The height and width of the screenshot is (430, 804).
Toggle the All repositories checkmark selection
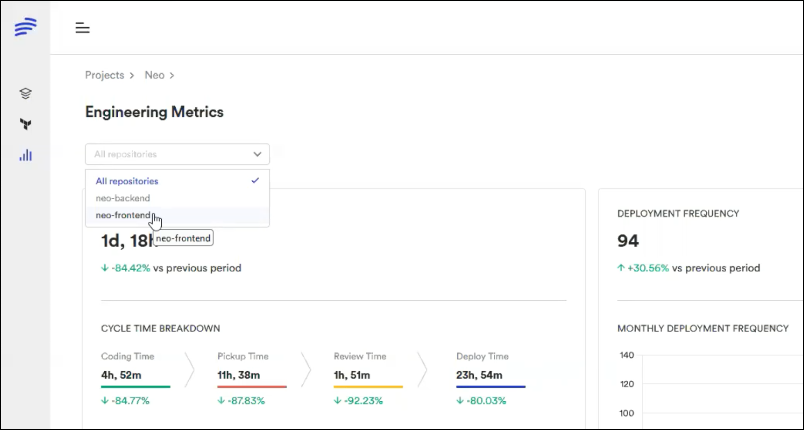coord(255,181)
